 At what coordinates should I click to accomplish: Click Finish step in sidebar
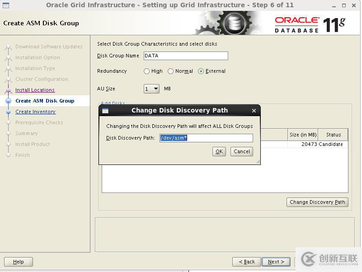coord(23,155)
